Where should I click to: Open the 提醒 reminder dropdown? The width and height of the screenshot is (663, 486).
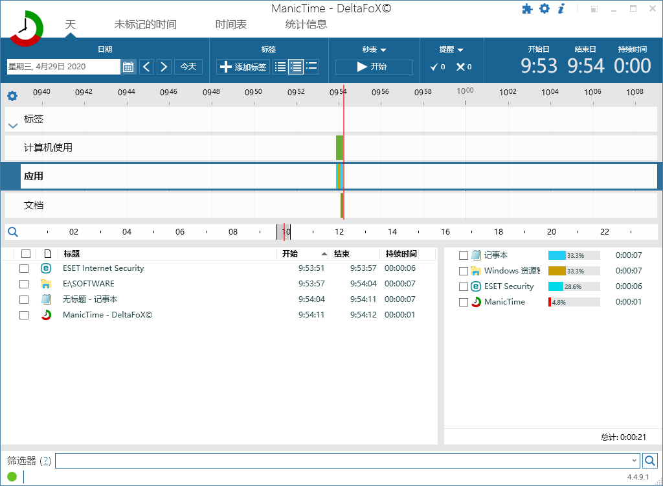point(451,49)
